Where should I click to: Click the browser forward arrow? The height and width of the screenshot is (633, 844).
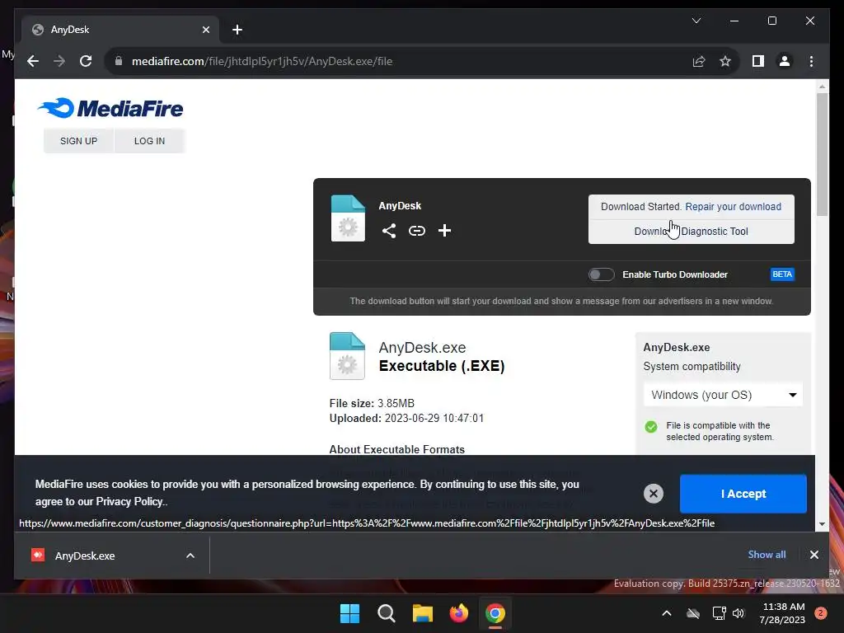pos(59,61)
